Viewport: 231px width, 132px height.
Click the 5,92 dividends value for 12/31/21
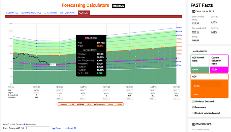click(x=36, y=97)
